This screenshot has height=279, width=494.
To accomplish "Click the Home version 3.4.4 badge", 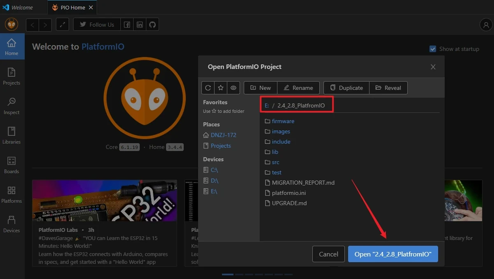I will pos(175,147).
